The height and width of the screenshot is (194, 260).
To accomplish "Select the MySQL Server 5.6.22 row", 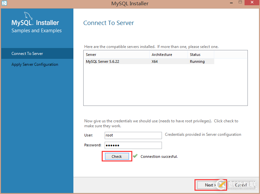I will (149, 61).
